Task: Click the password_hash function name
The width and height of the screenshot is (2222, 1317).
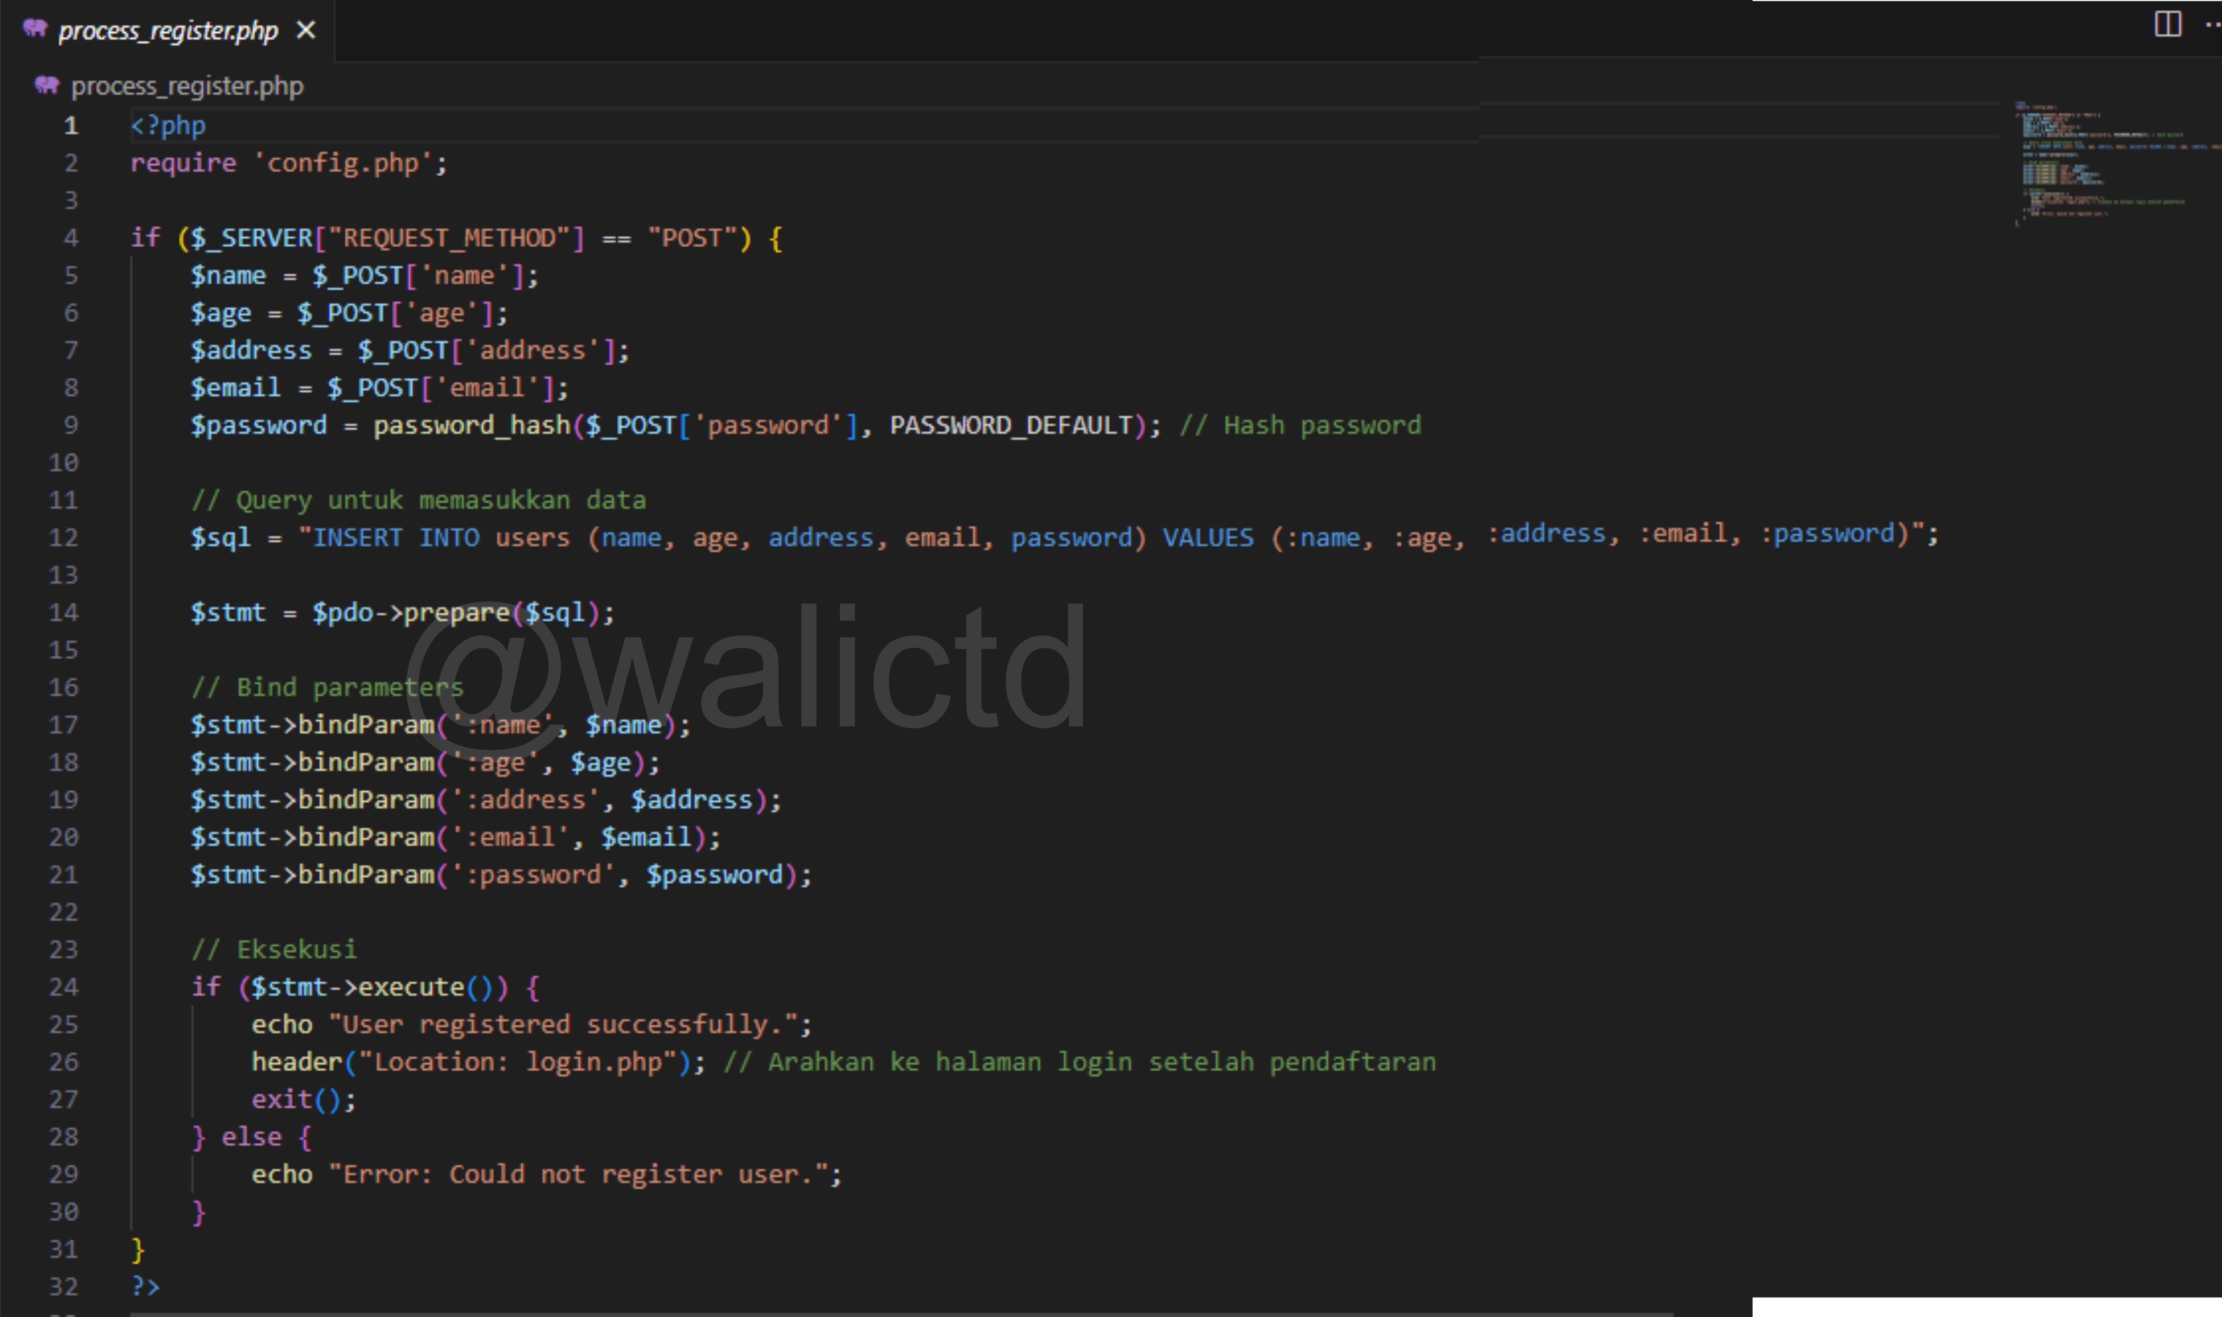Action: point(471,426)
